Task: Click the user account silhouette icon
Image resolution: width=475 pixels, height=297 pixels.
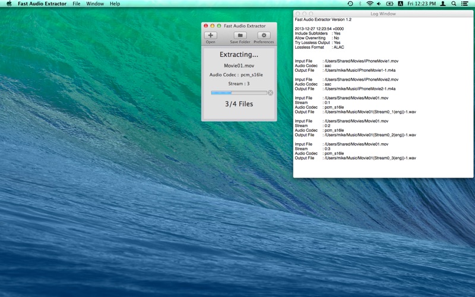Action: pyautogui.click(x=443, y=4)
